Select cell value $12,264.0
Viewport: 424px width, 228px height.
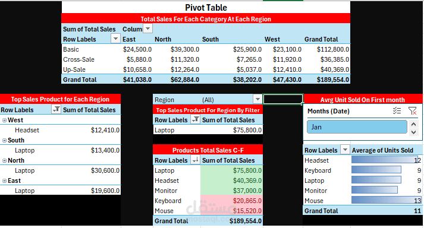click(185, 69)
